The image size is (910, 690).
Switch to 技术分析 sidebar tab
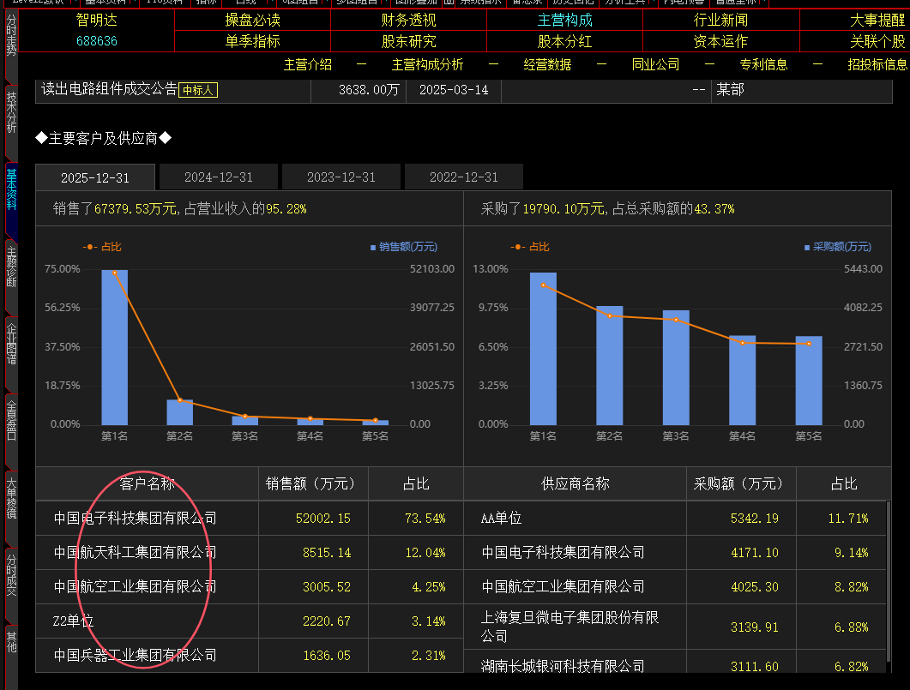pos(11,113)
